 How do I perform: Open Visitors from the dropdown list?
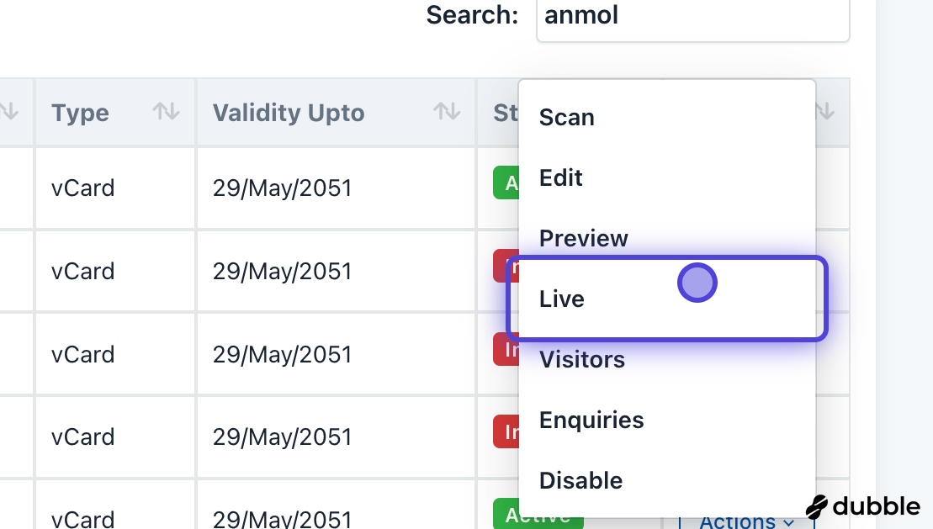coord(582,360)
